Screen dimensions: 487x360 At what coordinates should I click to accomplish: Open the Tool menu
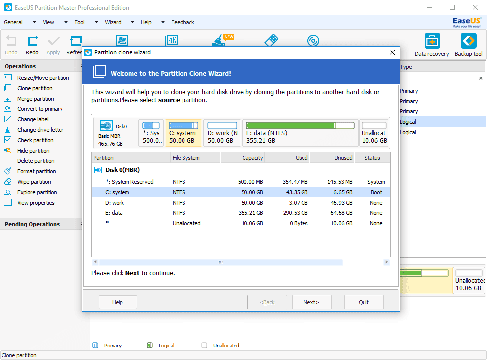pos(79,22)
